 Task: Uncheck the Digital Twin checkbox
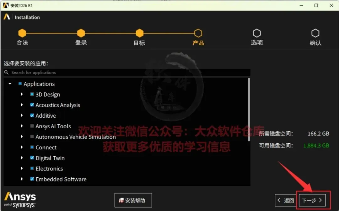coord(32,158)
